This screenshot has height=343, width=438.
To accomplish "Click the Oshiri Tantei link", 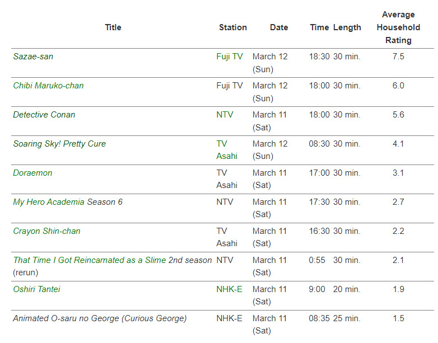I will coord(36,289).
